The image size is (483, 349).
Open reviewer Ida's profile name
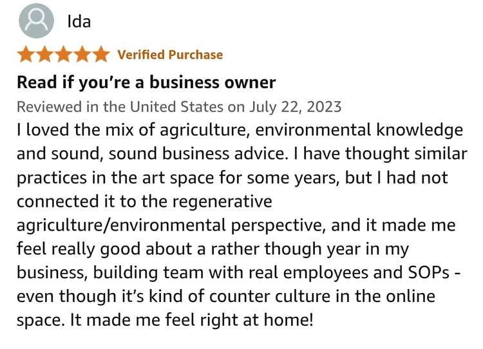click(x=79, y=21)
